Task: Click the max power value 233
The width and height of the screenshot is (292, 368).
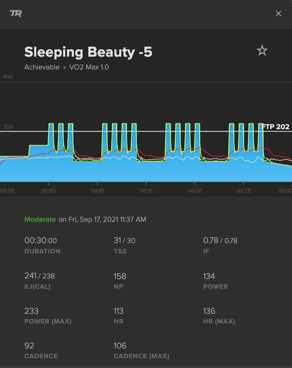Action: pos(31,311)
